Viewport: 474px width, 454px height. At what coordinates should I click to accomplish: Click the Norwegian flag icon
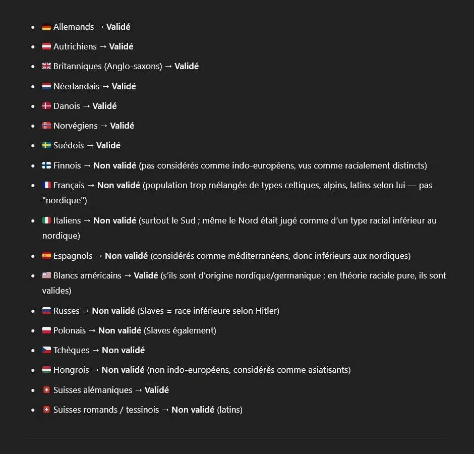[46, 126]
